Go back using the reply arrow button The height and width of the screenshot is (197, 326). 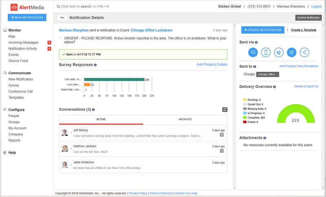[x=62, y=18]
